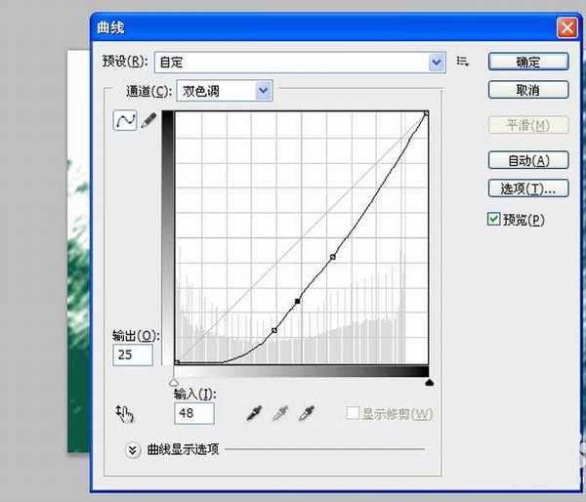Open the 通道 channel dropdown
Image resolution: width=586 pixels, height=502 pixels.
pyautogui.click(x=262, y=91)
